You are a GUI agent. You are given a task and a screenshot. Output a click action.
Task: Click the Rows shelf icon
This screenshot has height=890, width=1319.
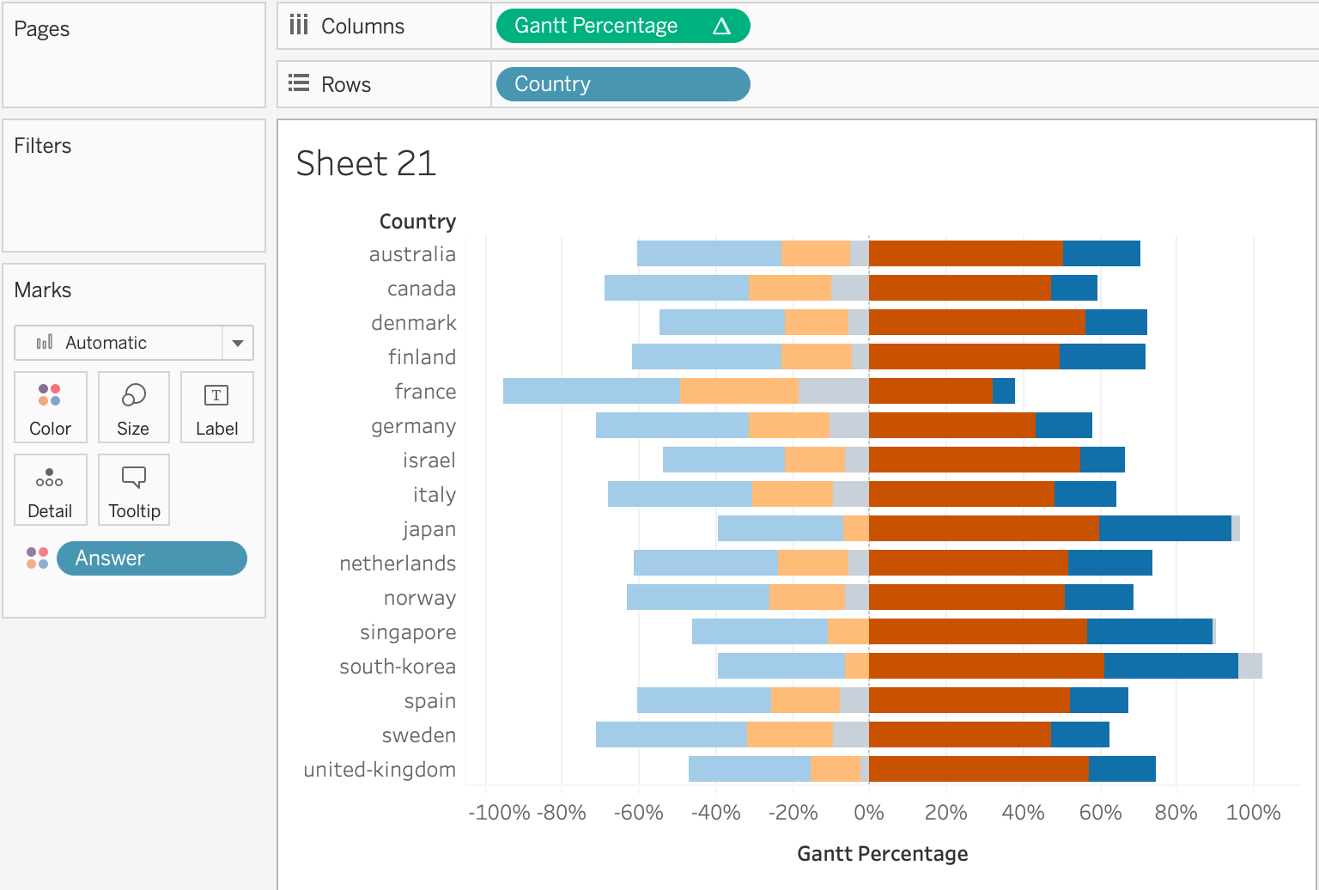pyautogui.click(x=299, y=83)
